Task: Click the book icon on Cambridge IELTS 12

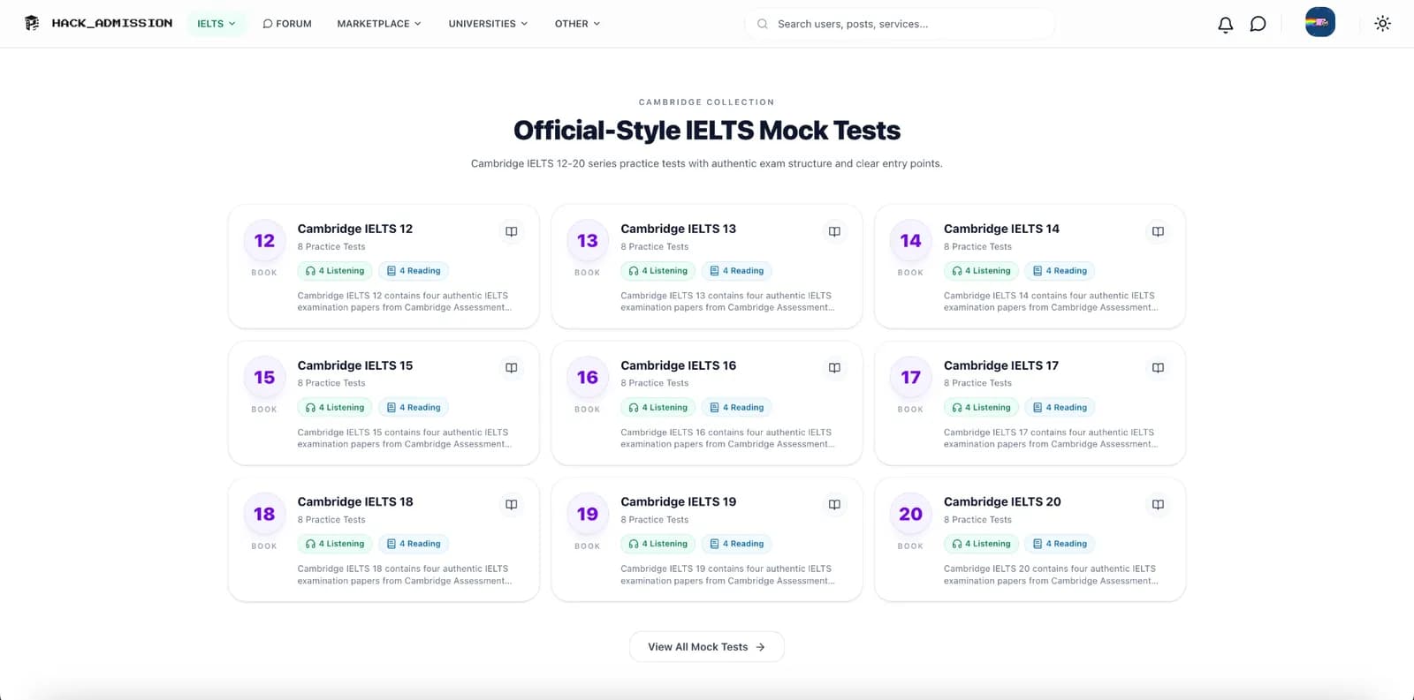Action: click(x=511, y=231)
